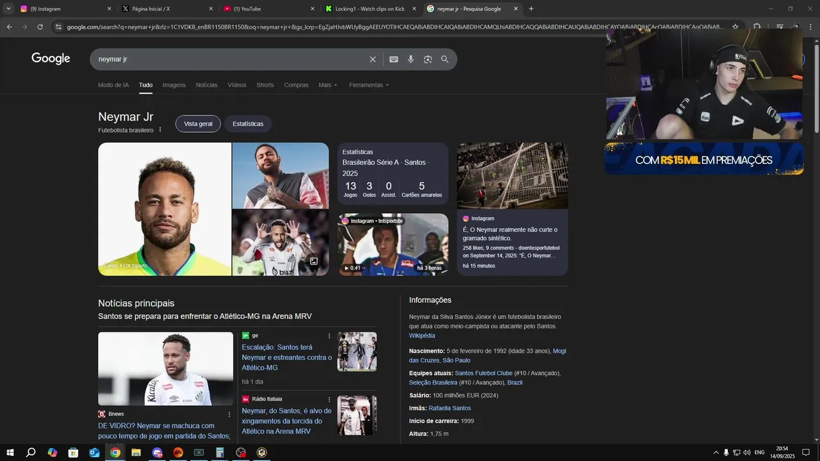Open Windows taskbar search
This screenshot has height=461, width=820.
[x=31, y=453]
